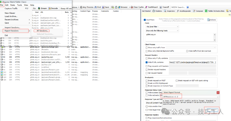Image resolution: width=231 pixels, height=121 pixels.
Task: Open the Edit menu
Action: (x=7, y=5)
